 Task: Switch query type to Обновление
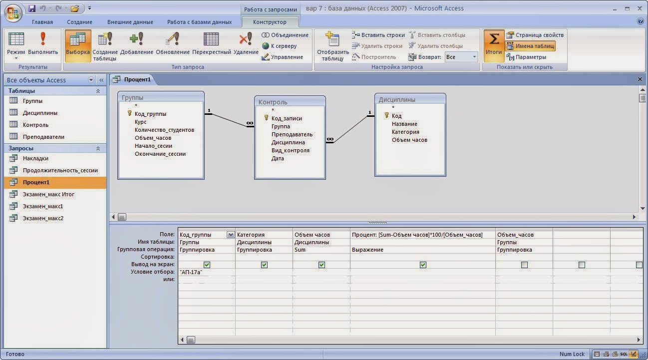[173, 44]
